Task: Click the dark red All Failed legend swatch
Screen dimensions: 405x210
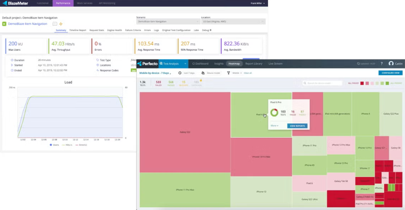Action: pos(362,83)
